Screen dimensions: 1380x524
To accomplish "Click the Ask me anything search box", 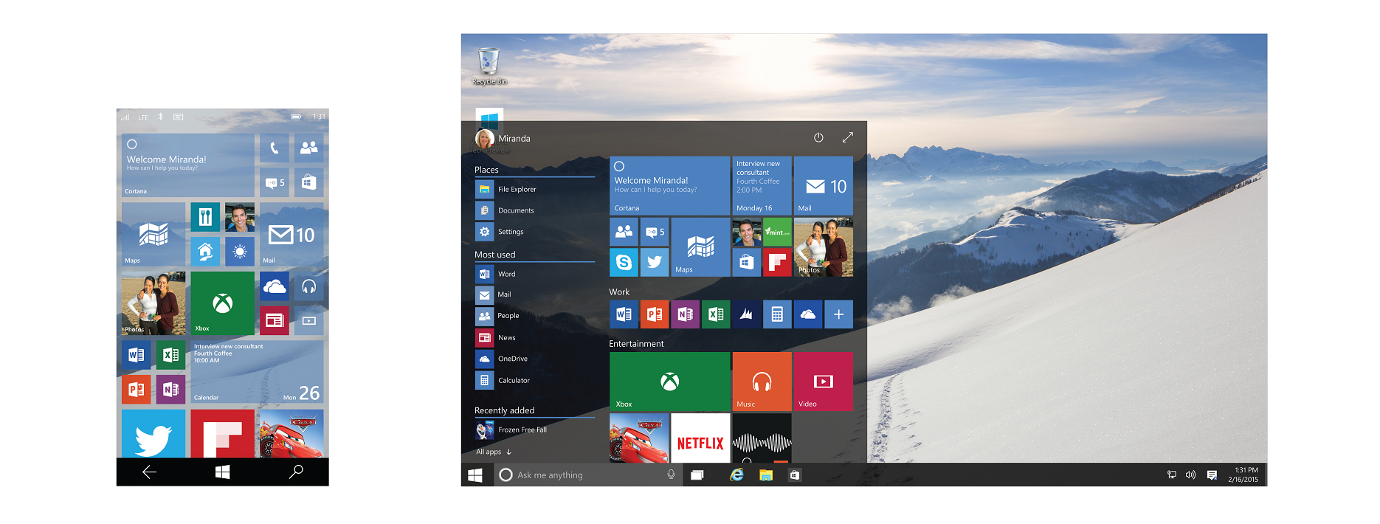I will click(x=588, y=475).
